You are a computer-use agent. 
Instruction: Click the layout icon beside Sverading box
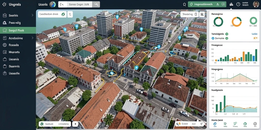pos(202,14)
